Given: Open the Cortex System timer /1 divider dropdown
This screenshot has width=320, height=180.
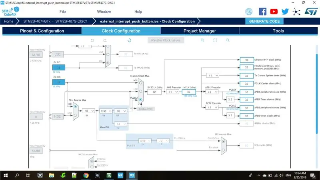Looking at the screenshot, I should coord(213,76).
